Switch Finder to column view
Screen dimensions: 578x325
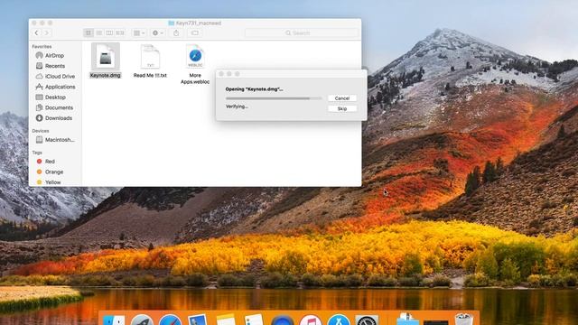tap(109, 32)
